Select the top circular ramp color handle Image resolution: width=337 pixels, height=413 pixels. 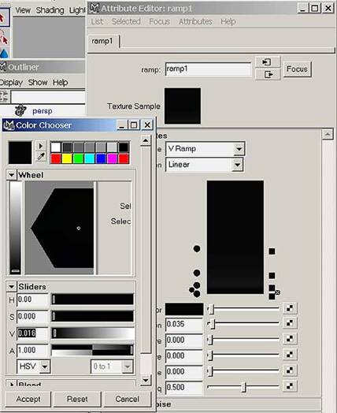(x=197, y=248)
